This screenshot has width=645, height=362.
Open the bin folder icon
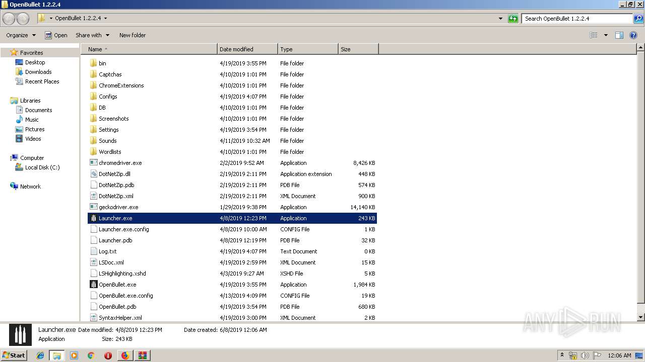pyautogui.click(x=93, y=63)
